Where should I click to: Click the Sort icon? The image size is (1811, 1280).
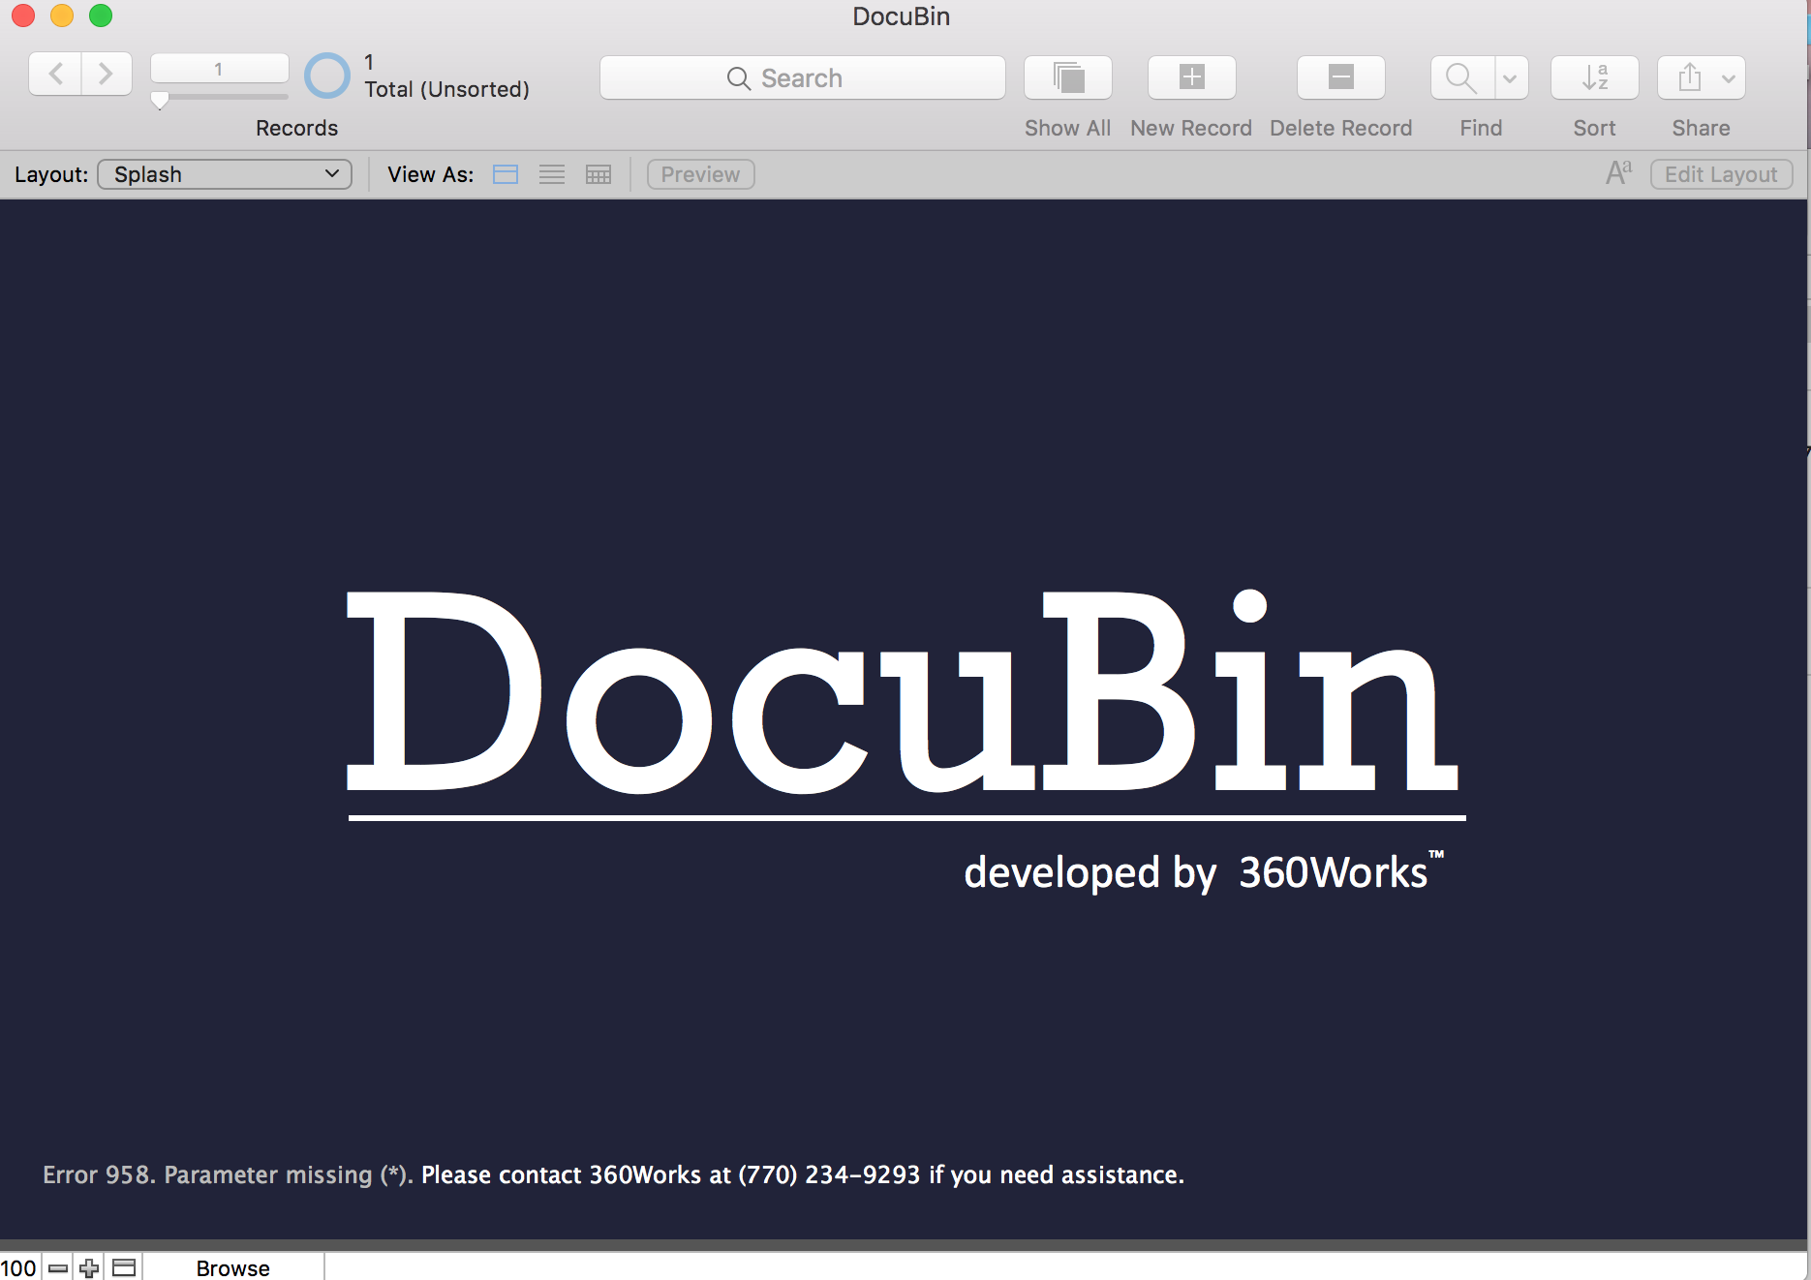[x=1595, y=77]
